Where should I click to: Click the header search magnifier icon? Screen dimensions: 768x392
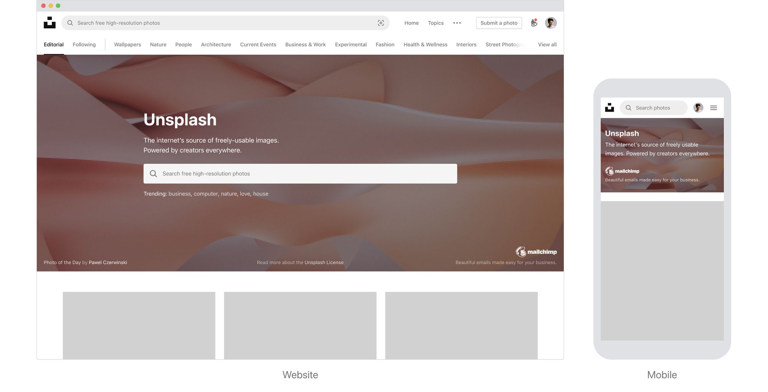(70, 23)
